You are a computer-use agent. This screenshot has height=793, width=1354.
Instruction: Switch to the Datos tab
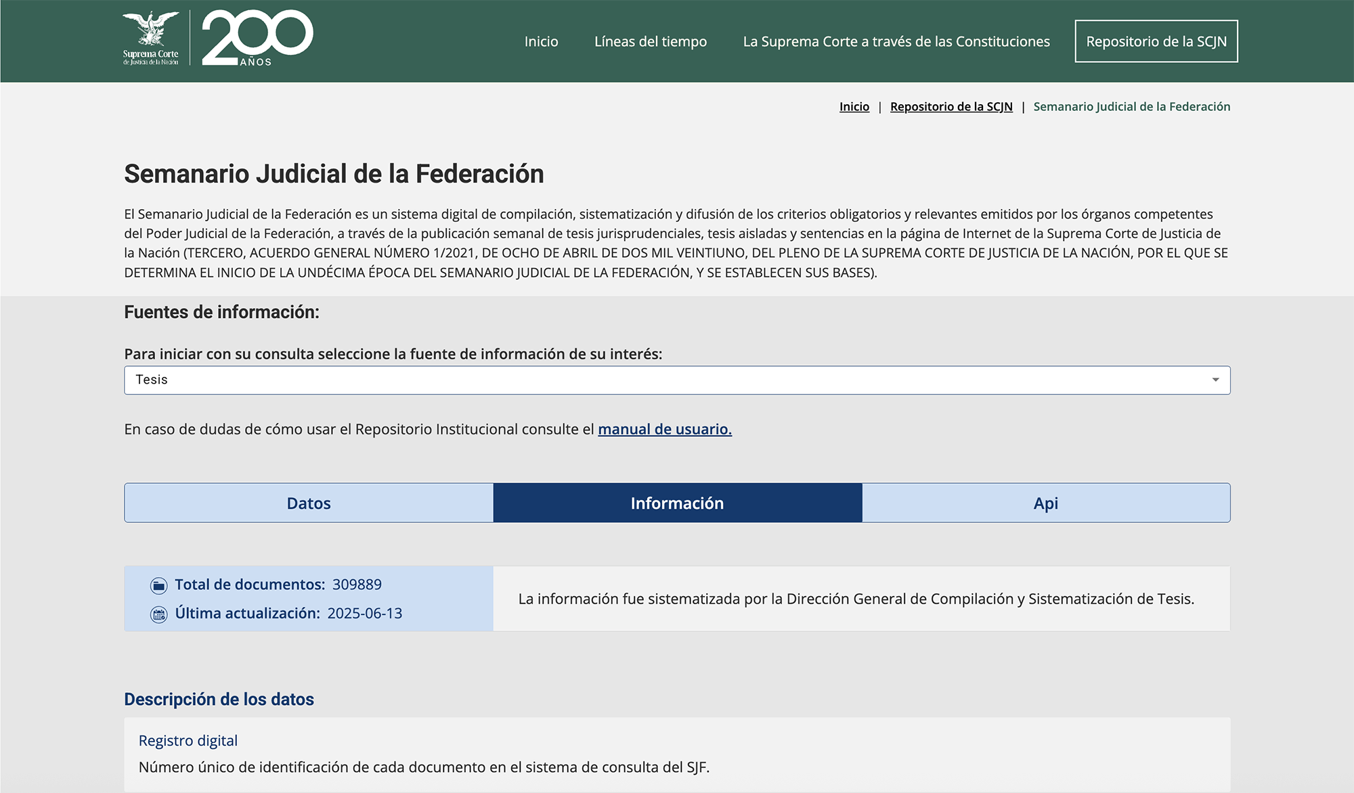pyautogui.click(x=309, y=503)
